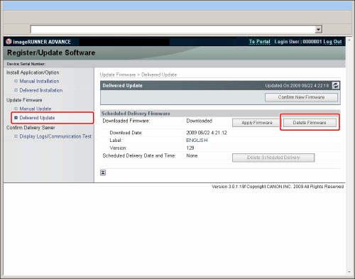The height and width of the screenshot is (279, 355).
Task: Click Confirm New Firmware button
Action: (x=301, y=97)
